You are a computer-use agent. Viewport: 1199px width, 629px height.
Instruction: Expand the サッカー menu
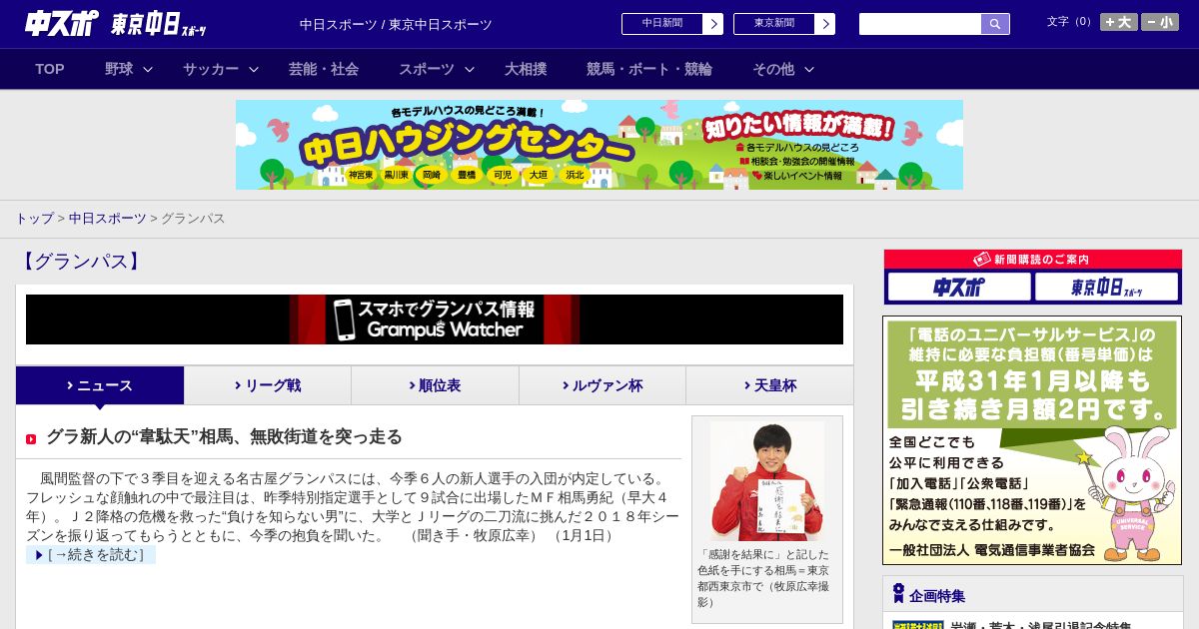(221, 69)
